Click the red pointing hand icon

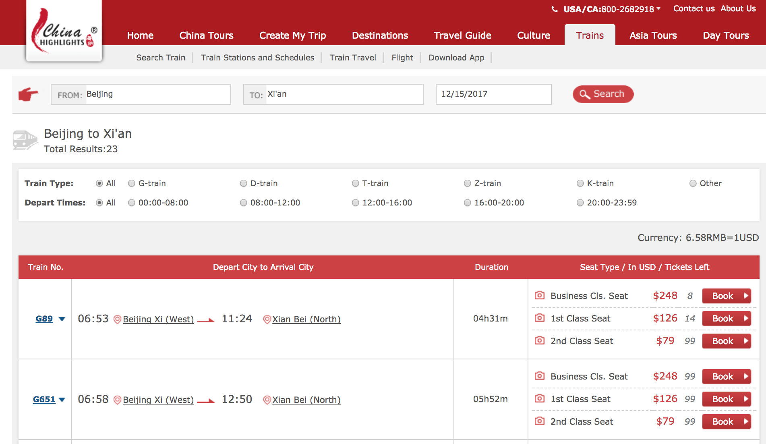[x=28, y=94]
